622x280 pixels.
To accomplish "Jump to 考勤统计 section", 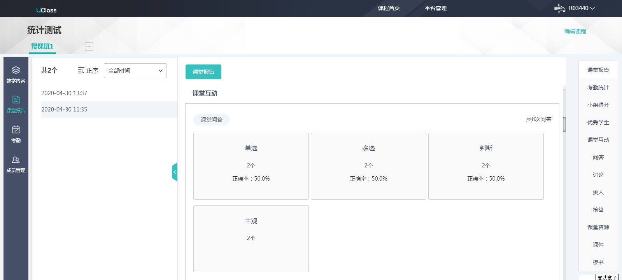I will click(x=598, y=87).
